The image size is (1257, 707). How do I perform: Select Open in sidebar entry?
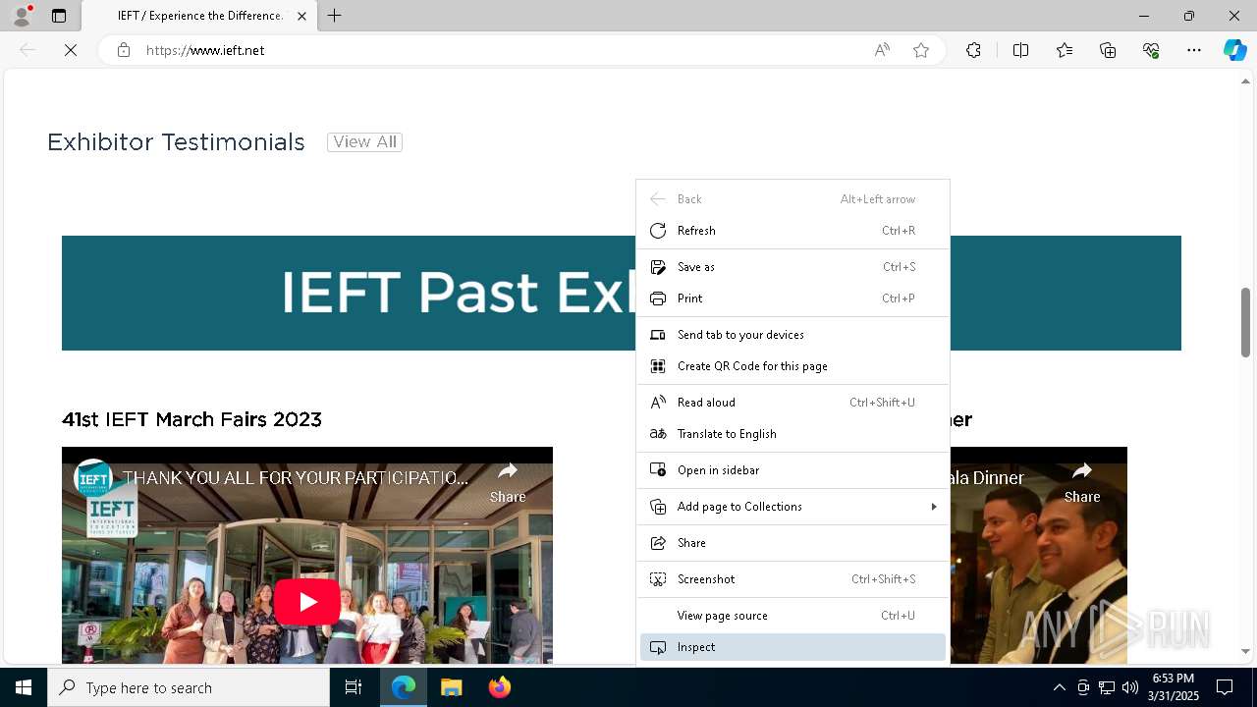(x=792, y=470)
